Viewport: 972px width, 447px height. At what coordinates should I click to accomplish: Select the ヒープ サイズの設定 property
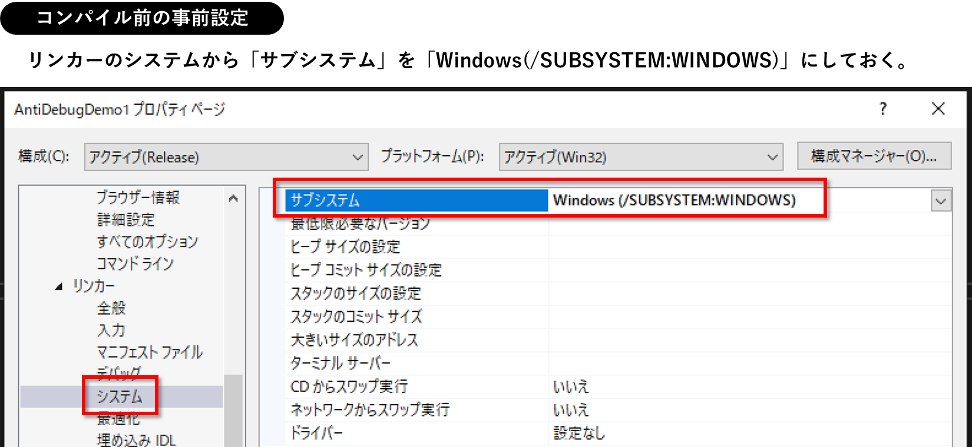point(345,247)
